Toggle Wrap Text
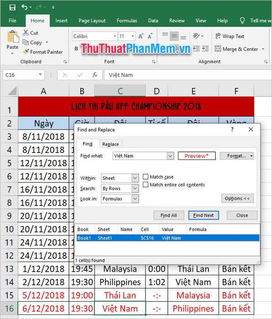 [x=230, y=36]
